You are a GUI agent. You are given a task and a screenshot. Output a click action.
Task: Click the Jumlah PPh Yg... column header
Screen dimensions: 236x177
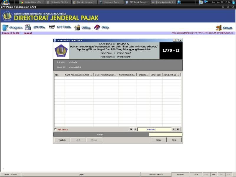[x=172, y=75]
